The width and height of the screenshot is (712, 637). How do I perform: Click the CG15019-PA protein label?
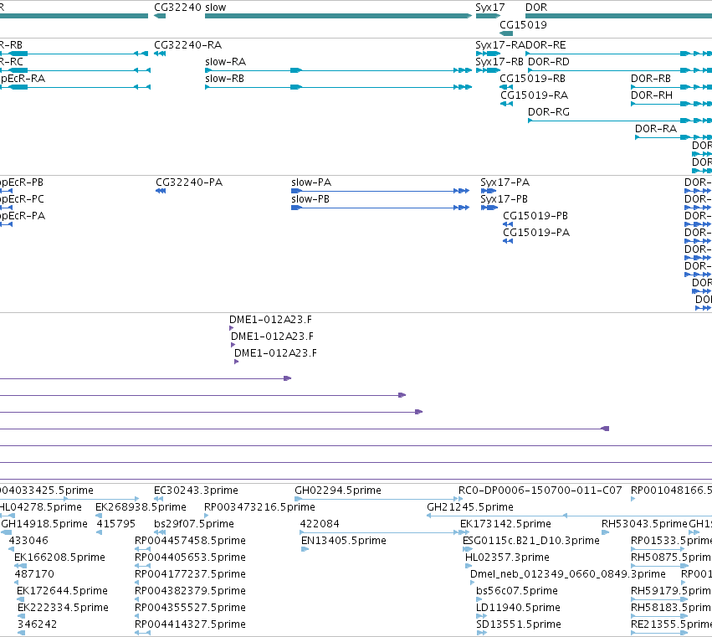536,233
